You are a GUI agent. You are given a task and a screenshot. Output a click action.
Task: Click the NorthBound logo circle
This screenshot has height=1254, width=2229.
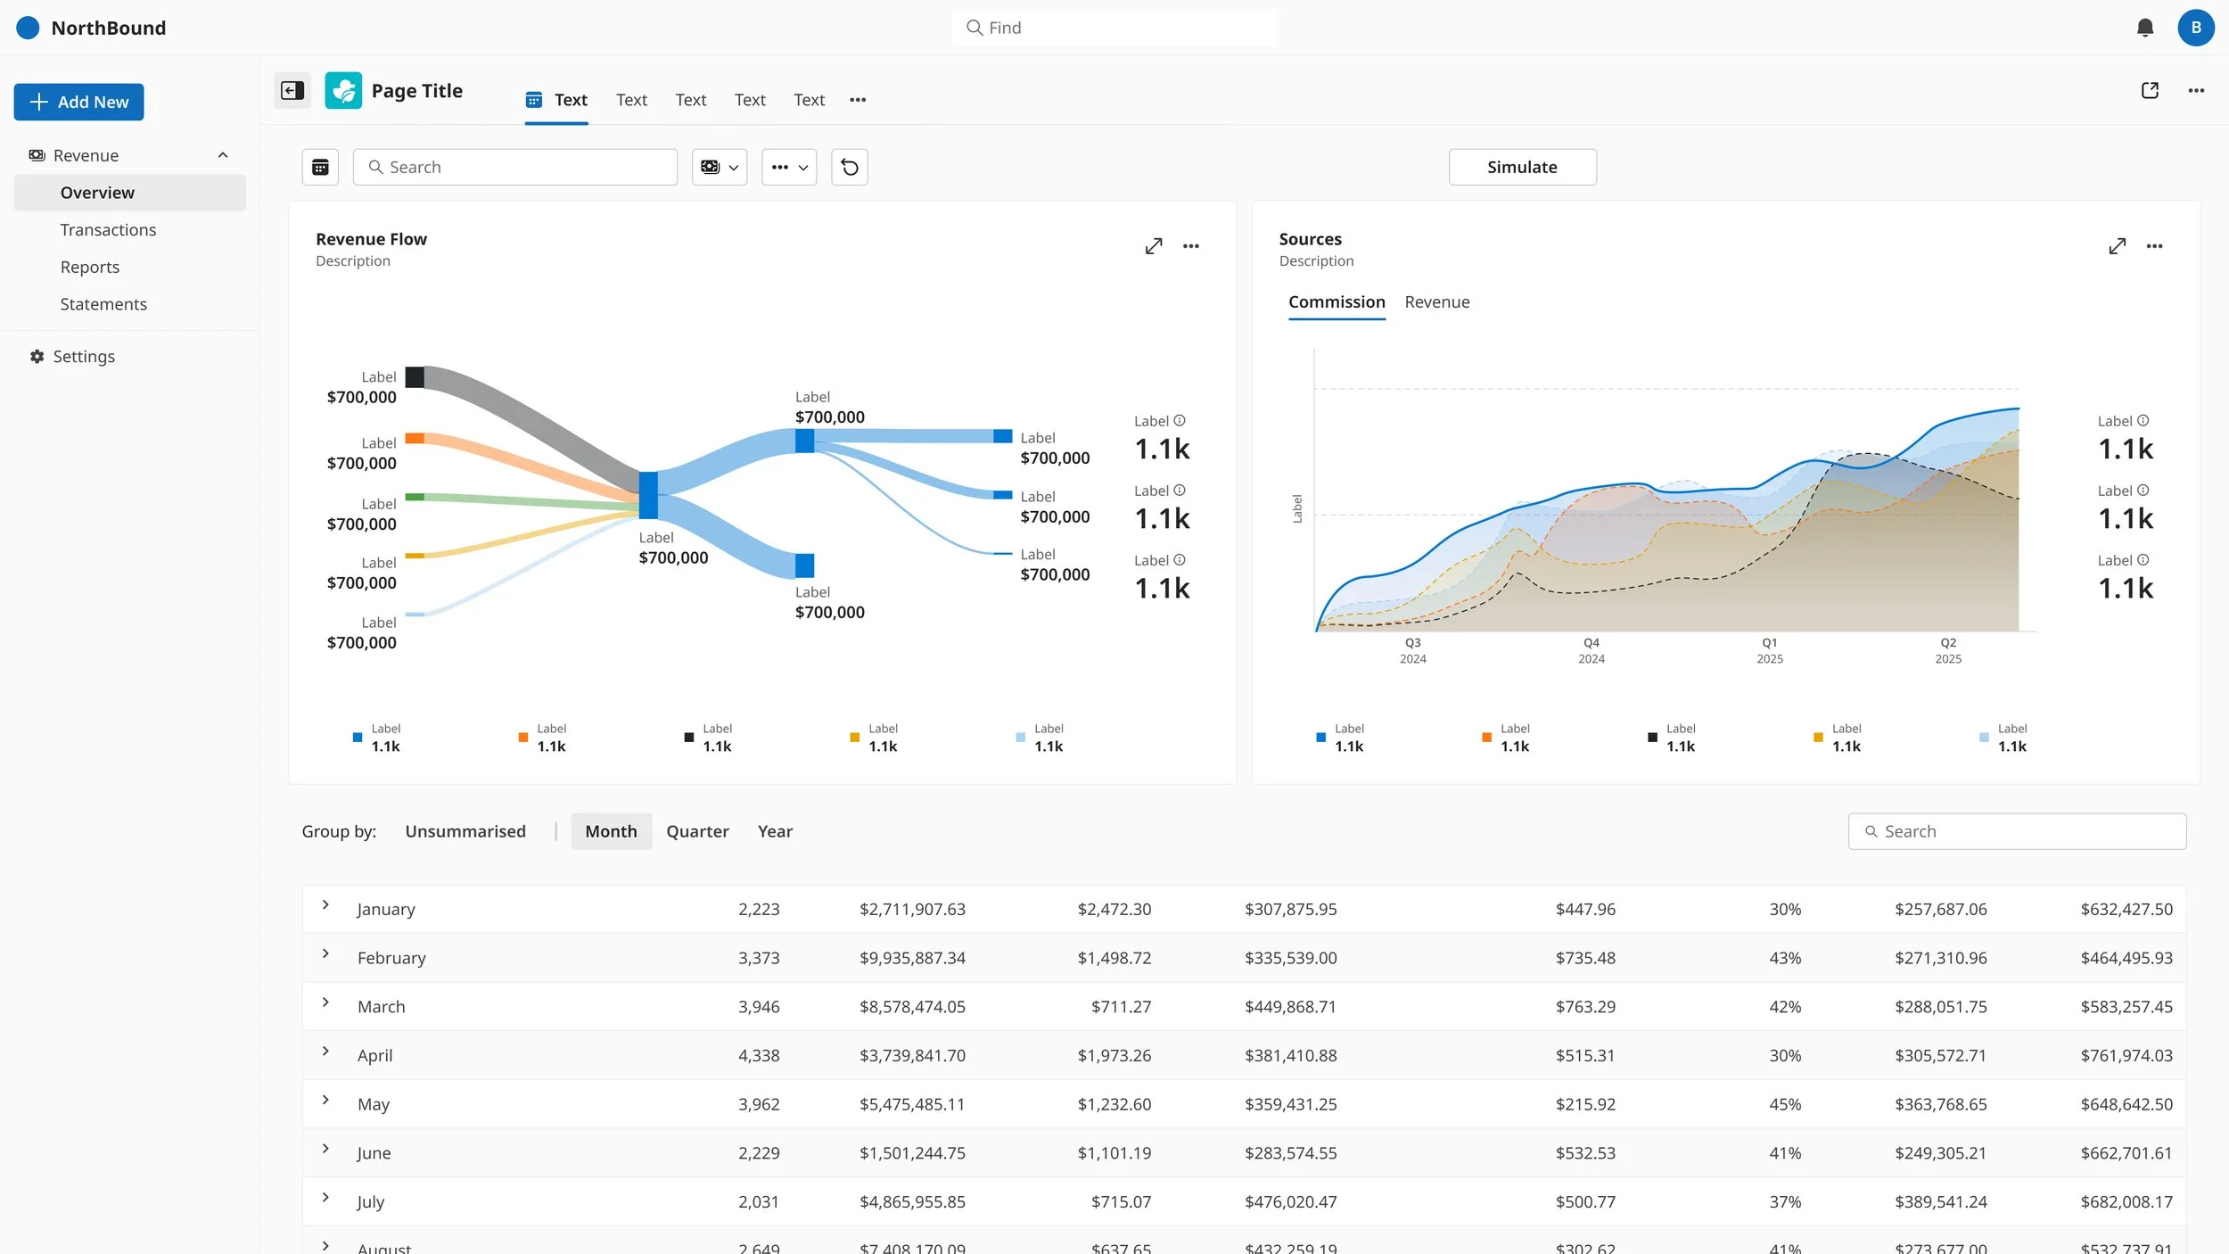[x=29, y=28]
